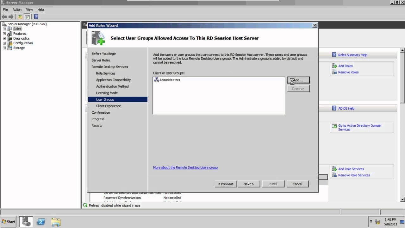
Task: Click the Previous button in wizard
Action: tap(226, 184)
